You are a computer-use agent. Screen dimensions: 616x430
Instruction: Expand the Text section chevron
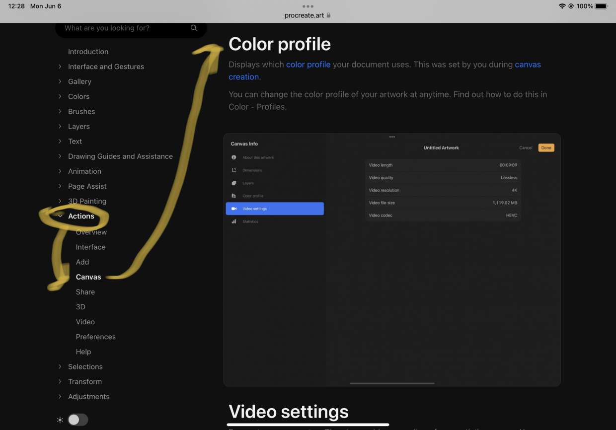[x=60, y=141]
